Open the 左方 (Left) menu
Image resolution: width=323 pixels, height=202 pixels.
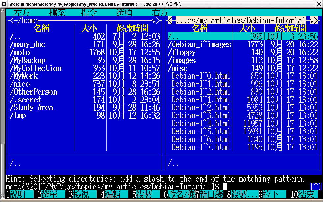point(22,13)
